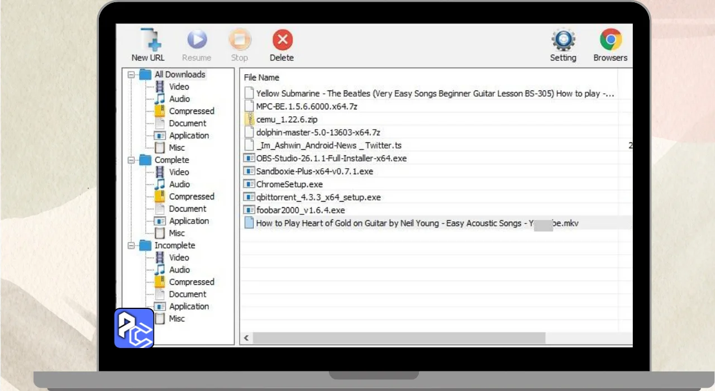Collapse the Complete tree node
Screen dimensions: 715x391
(x=131, y=160)
